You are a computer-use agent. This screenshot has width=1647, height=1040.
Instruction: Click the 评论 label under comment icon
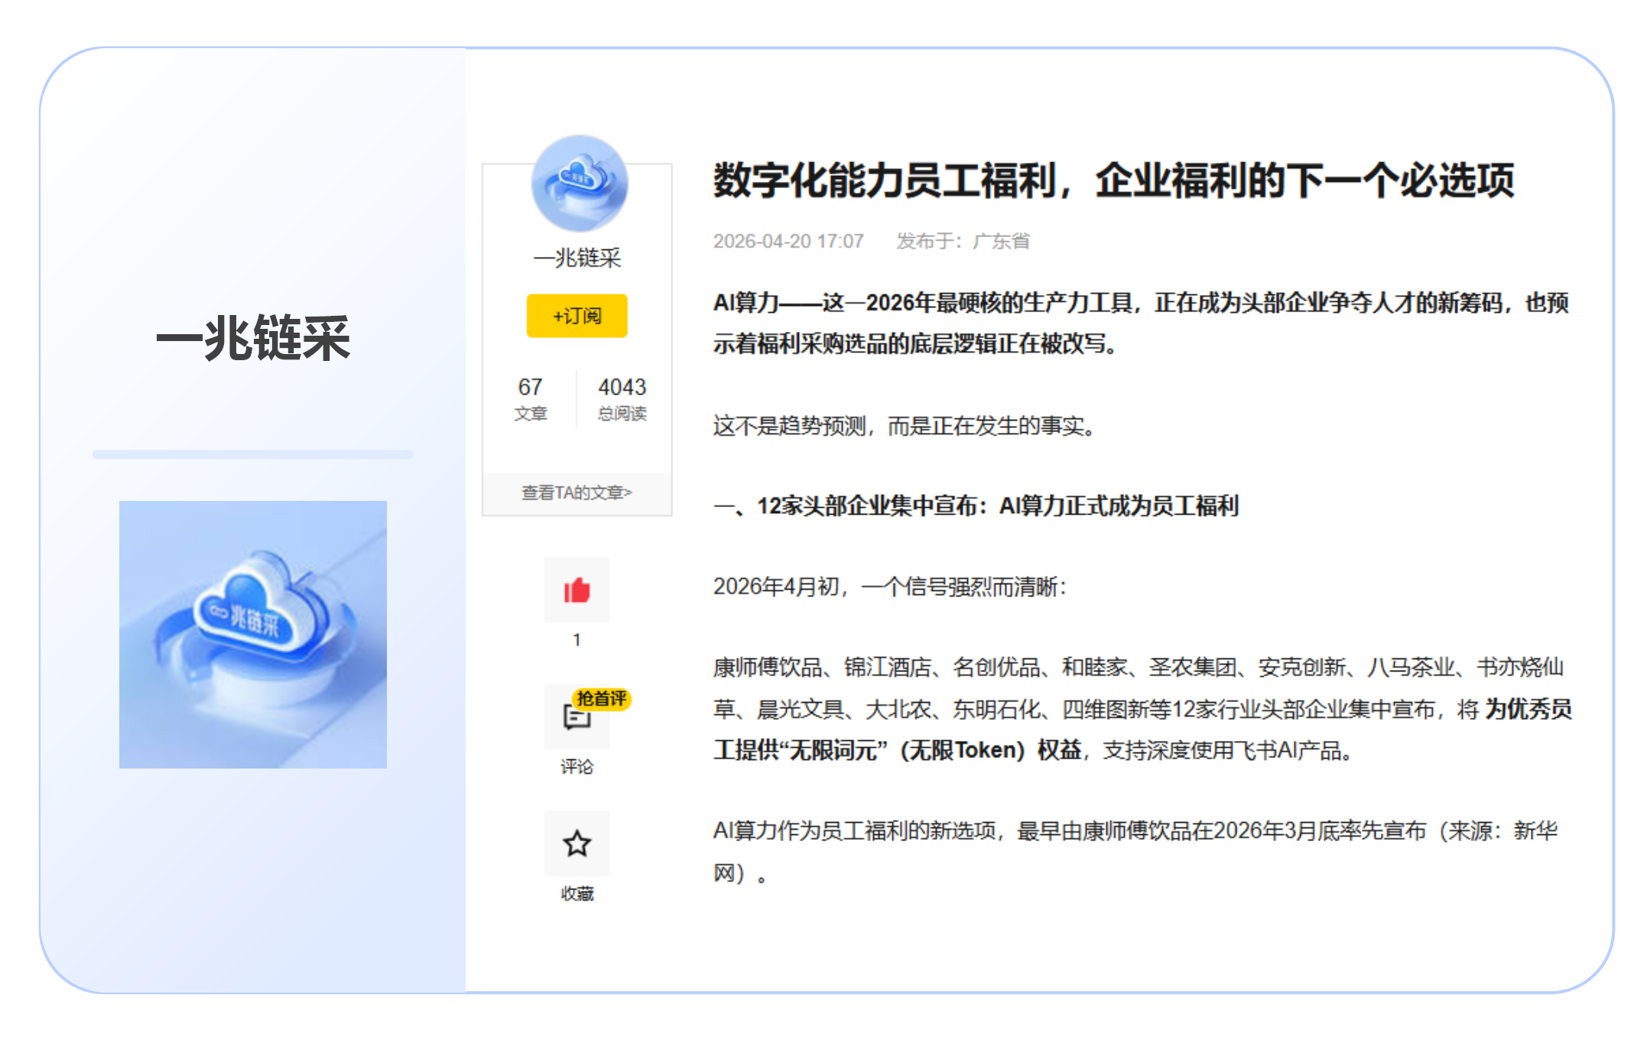click(577, 767)
